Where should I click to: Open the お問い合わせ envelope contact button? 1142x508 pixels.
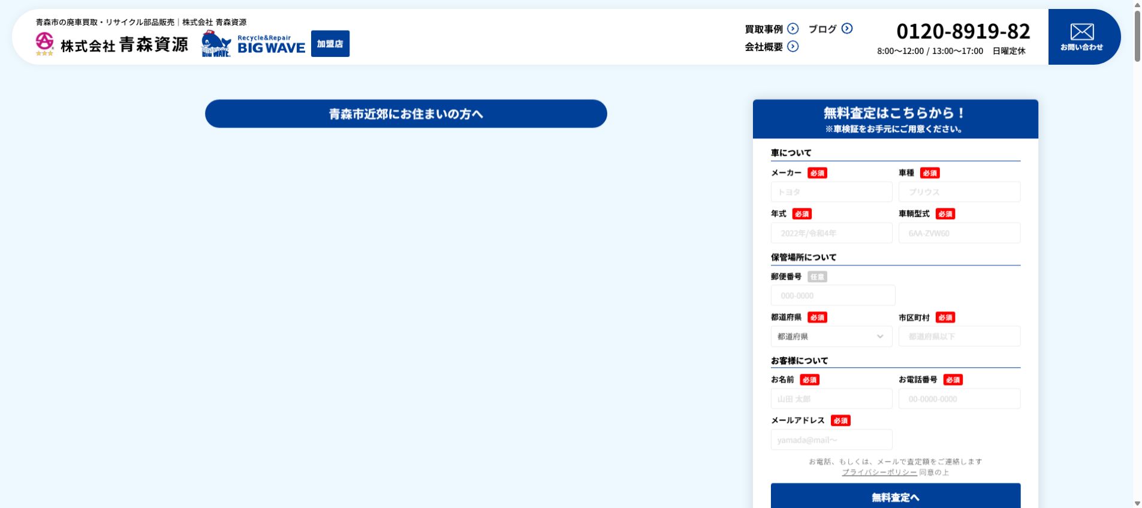tap(1084, 37)
